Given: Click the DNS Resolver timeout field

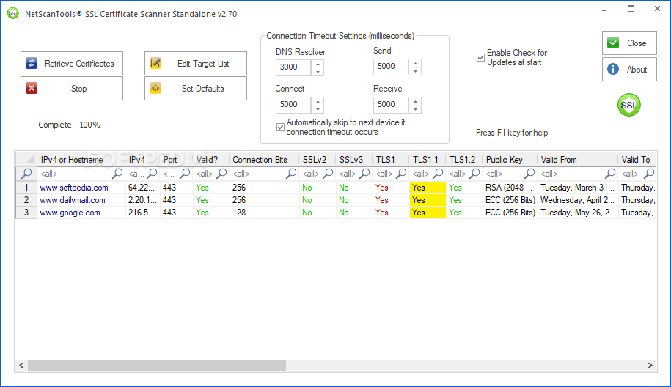Looking at the screenshot, I should point(293,67).
